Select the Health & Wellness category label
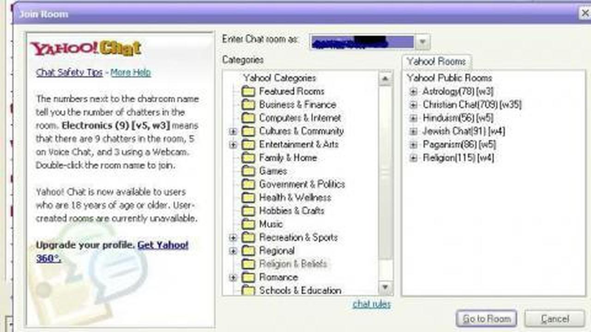The height and width of the screenshot is (332, 591). click(295, 198)
